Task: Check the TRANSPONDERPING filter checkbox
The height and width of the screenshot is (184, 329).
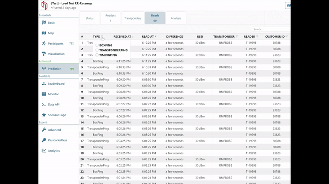Action: coord(97,50)
